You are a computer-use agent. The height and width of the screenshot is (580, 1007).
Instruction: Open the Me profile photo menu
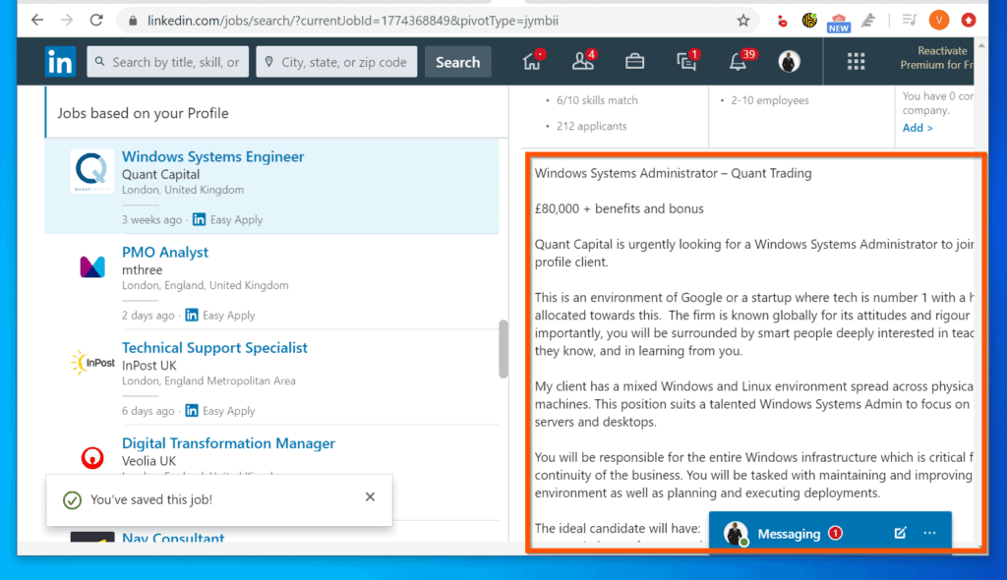tap(790, 62)
